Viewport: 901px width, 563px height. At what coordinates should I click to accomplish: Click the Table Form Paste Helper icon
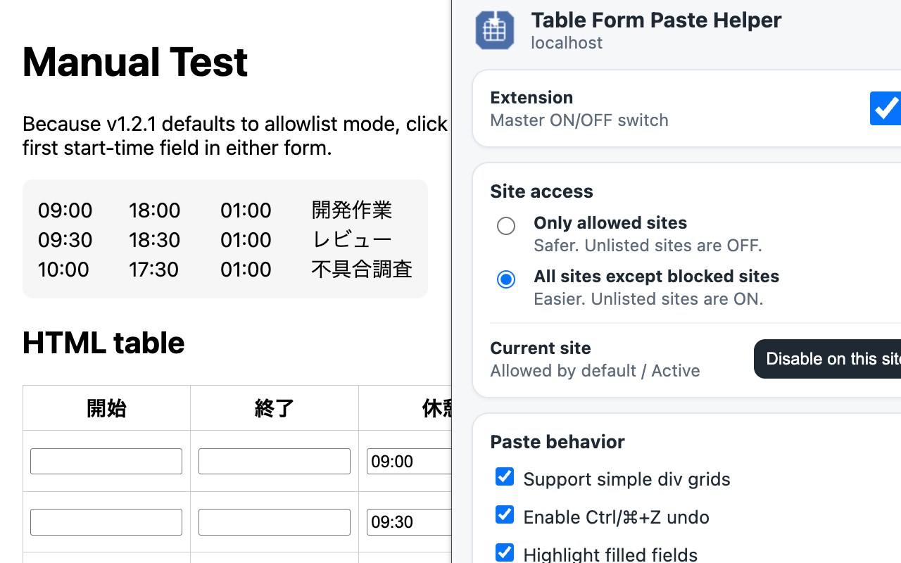coord(494,30)
